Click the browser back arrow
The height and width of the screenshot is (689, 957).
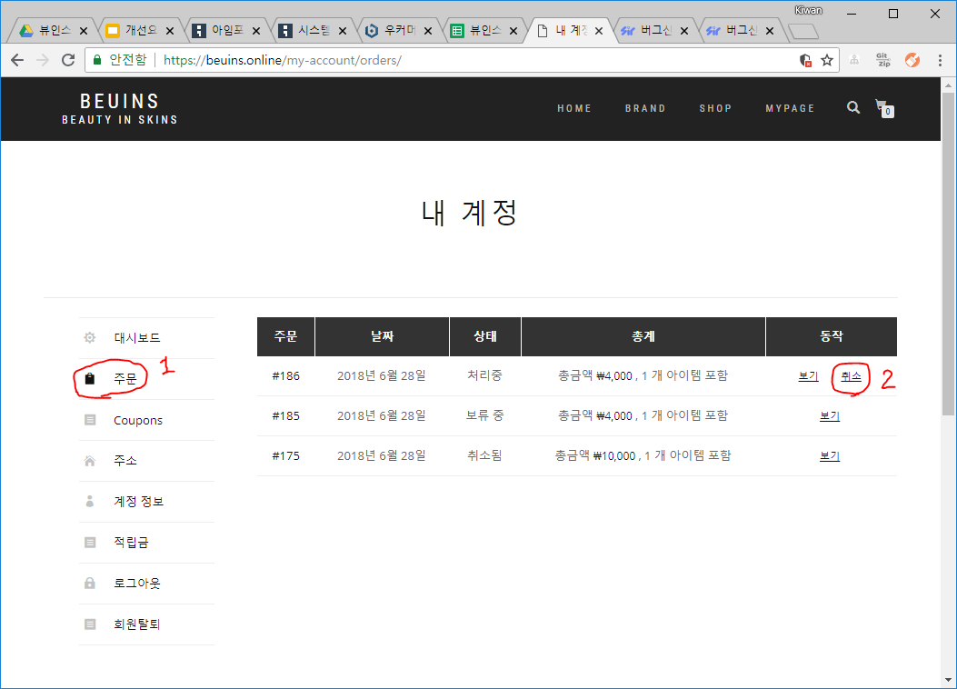(x=17, y=60)
